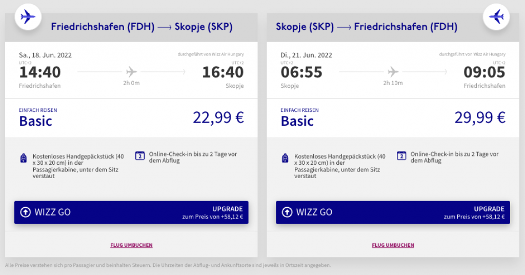
Task: Open Flug umbuchen link for return flight
Action: coord(393,245)
